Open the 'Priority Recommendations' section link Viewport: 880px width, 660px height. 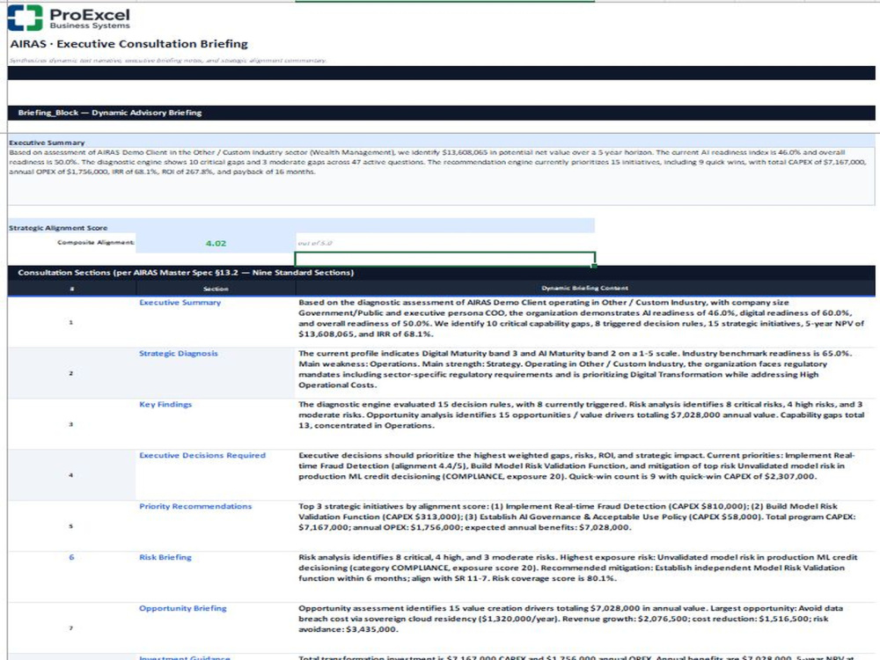click(x=195, y=506)
